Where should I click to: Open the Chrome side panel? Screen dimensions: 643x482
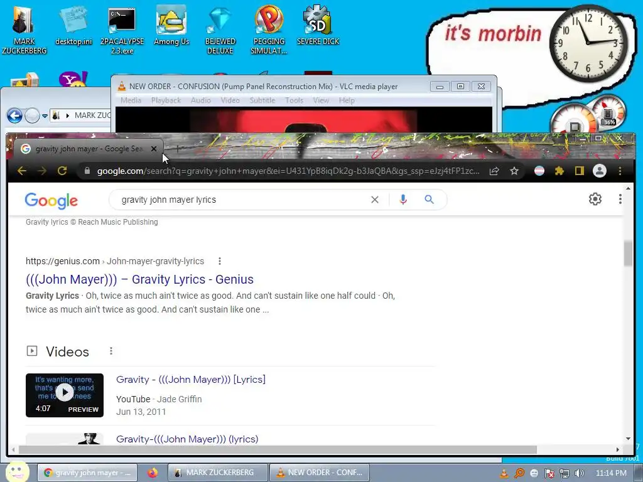click(x=579, y=171)
